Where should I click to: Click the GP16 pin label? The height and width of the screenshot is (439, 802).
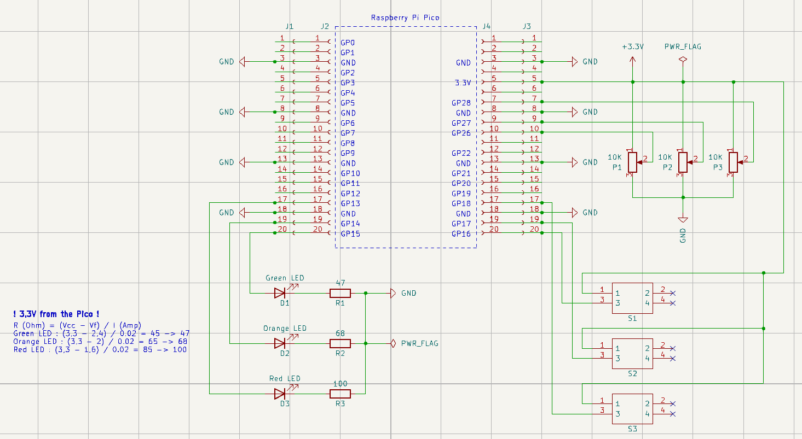pyautogui.click(x=461, y=234)
